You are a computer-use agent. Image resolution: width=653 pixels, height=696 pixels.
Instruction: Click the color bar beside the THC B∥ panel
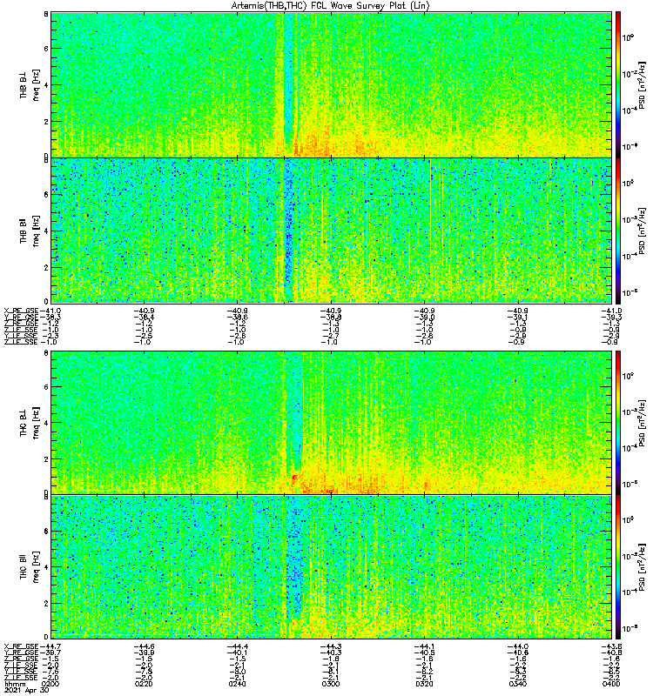(x=618, y=566)
